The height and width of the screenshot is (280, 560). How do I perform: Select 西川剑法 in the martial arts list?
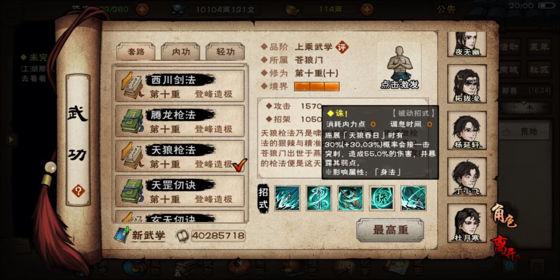tap(179, 86)
